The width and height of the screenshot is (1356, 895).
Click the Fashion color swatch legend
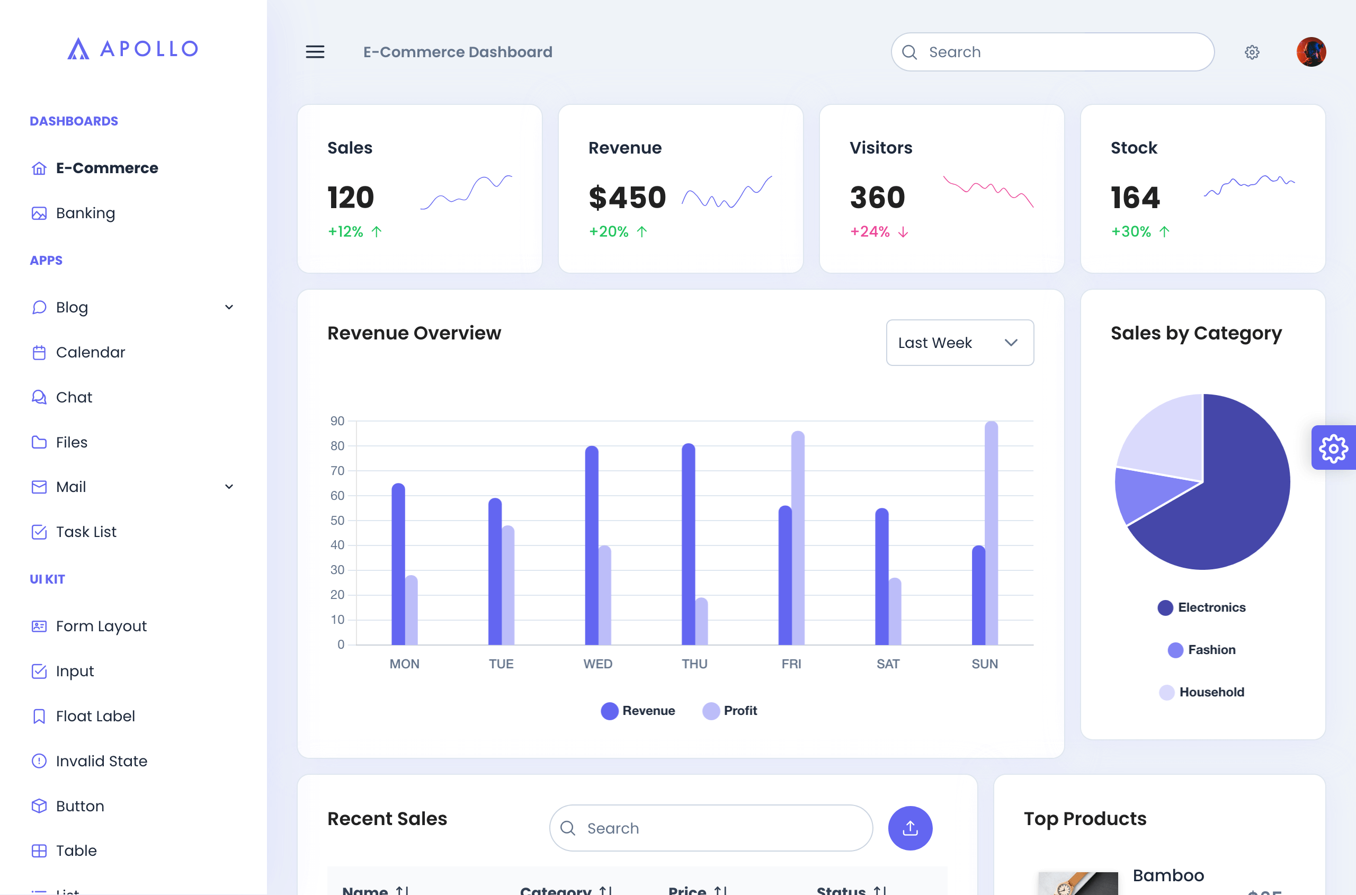point(1175,650)
